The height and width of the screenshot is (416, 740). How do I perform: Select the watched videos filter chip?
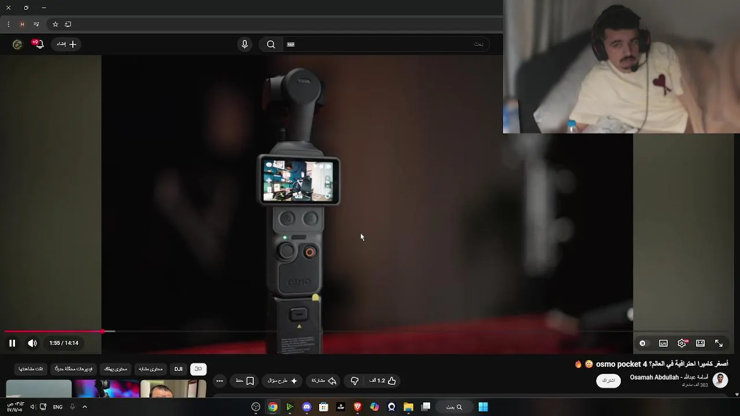tap(31, 369)
